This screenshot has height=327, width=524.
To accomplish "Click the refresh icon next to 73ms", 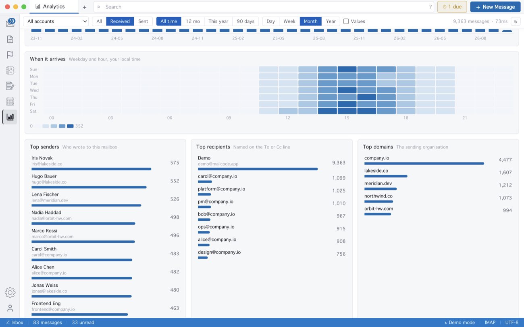I will [515, 21].
